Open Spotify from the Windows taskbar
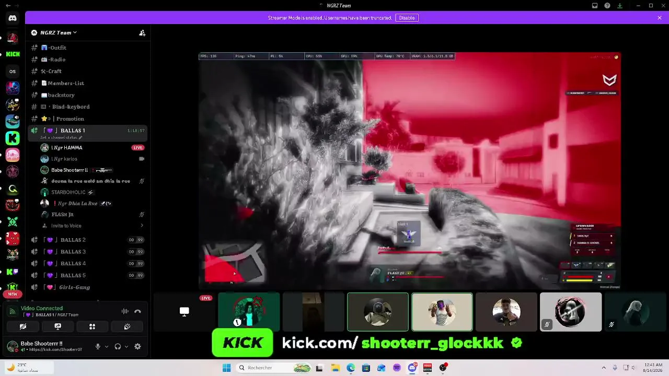The image size is (669, 376). tap(397, 368)
